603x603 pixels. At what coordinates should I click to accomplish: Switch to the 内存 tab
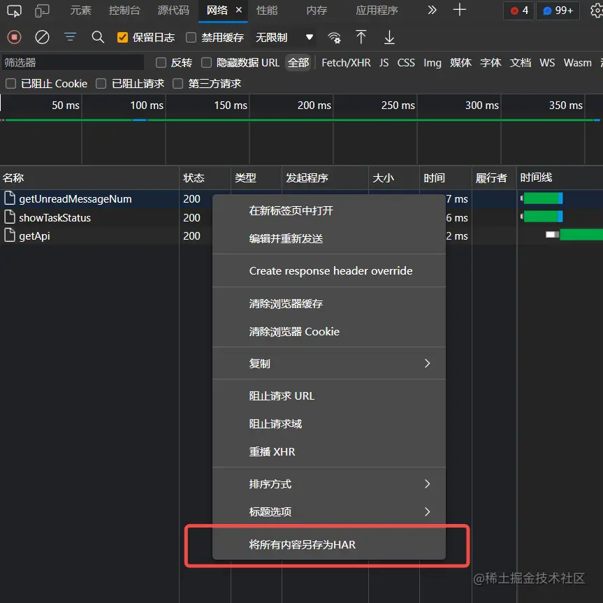[x=317, y=10]
